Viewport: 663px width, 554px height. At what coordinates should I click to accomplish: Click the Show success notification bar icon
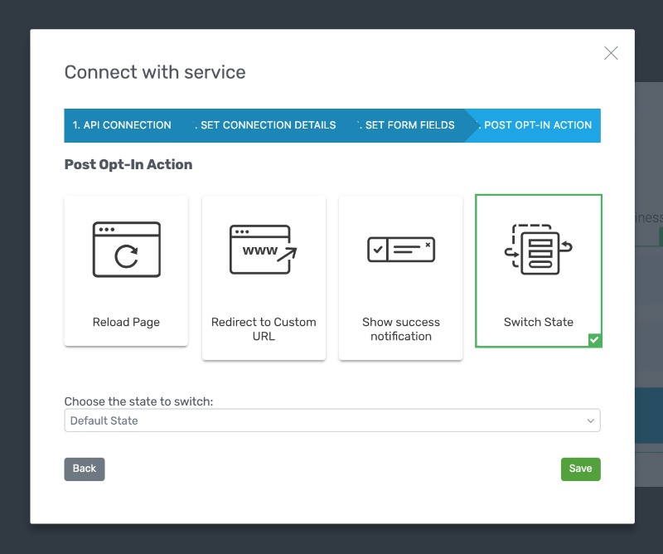click(401, 250)
